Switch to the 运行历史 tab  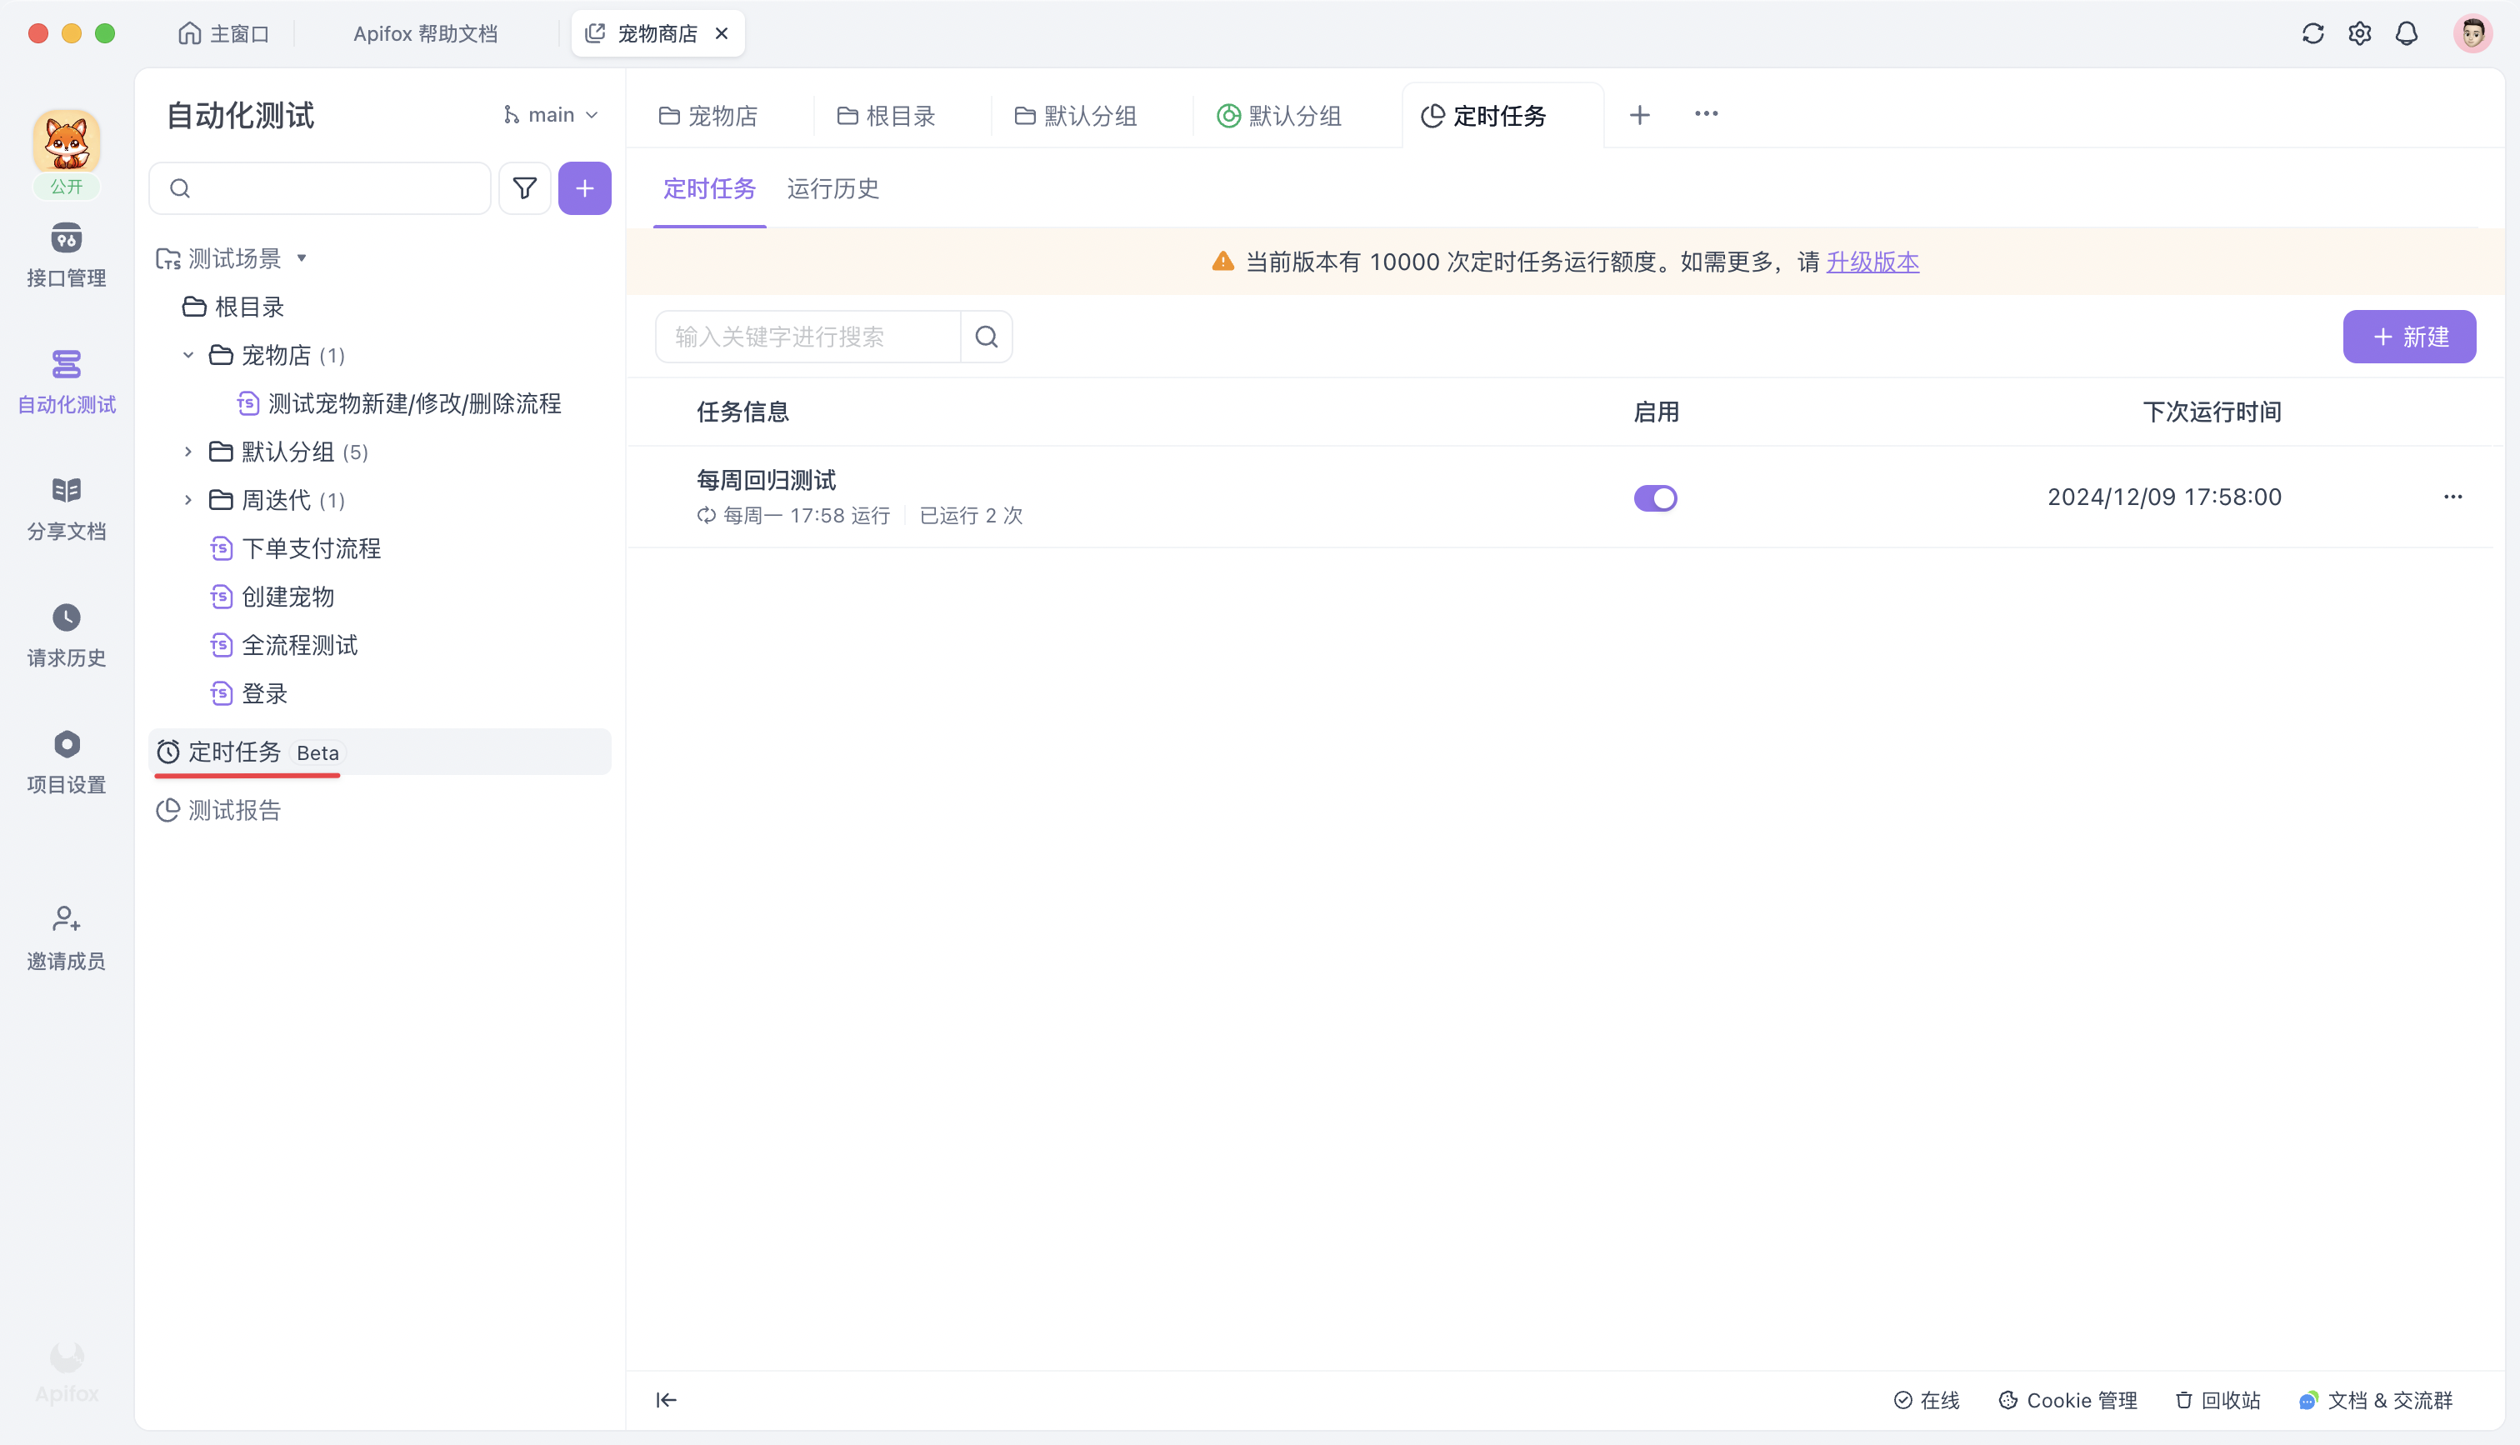coord(832,188)
